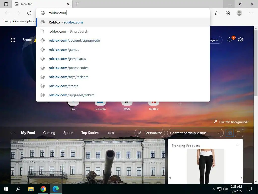
Task: Switch to Local feed tab
Action: (110, 133)
